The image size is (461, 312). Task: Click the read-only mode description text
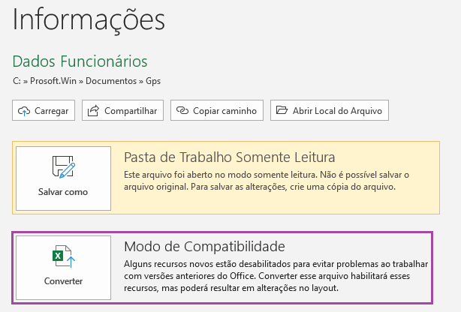click(x=267, y=181)
